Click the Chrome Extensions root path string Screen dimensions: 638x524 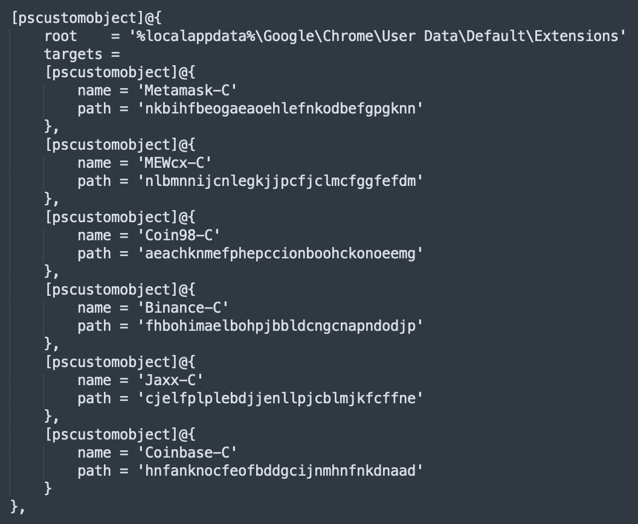tap(378, 36)
